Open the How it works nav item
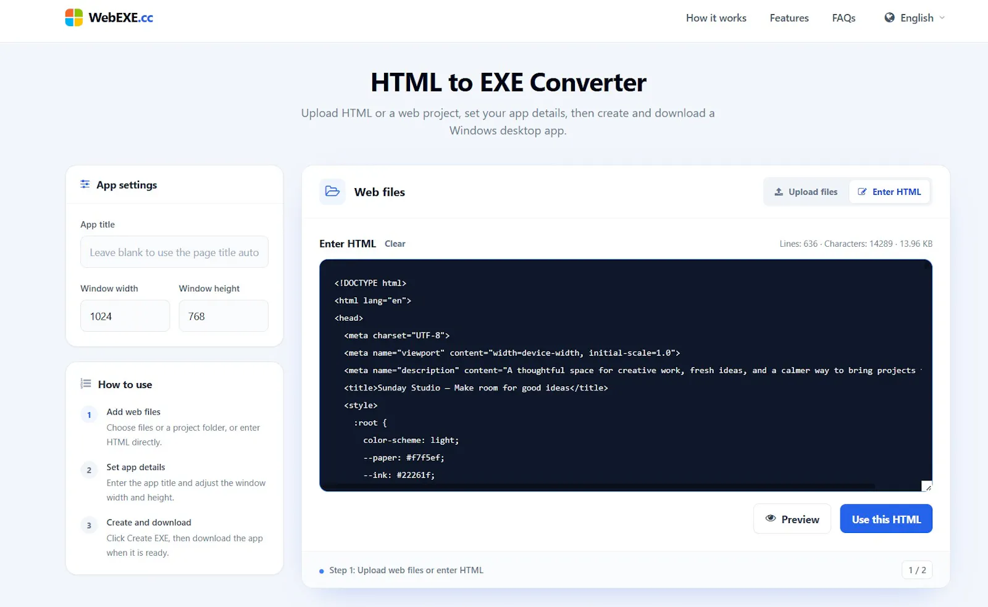This screenshot has width=988, height=607. 716,18
